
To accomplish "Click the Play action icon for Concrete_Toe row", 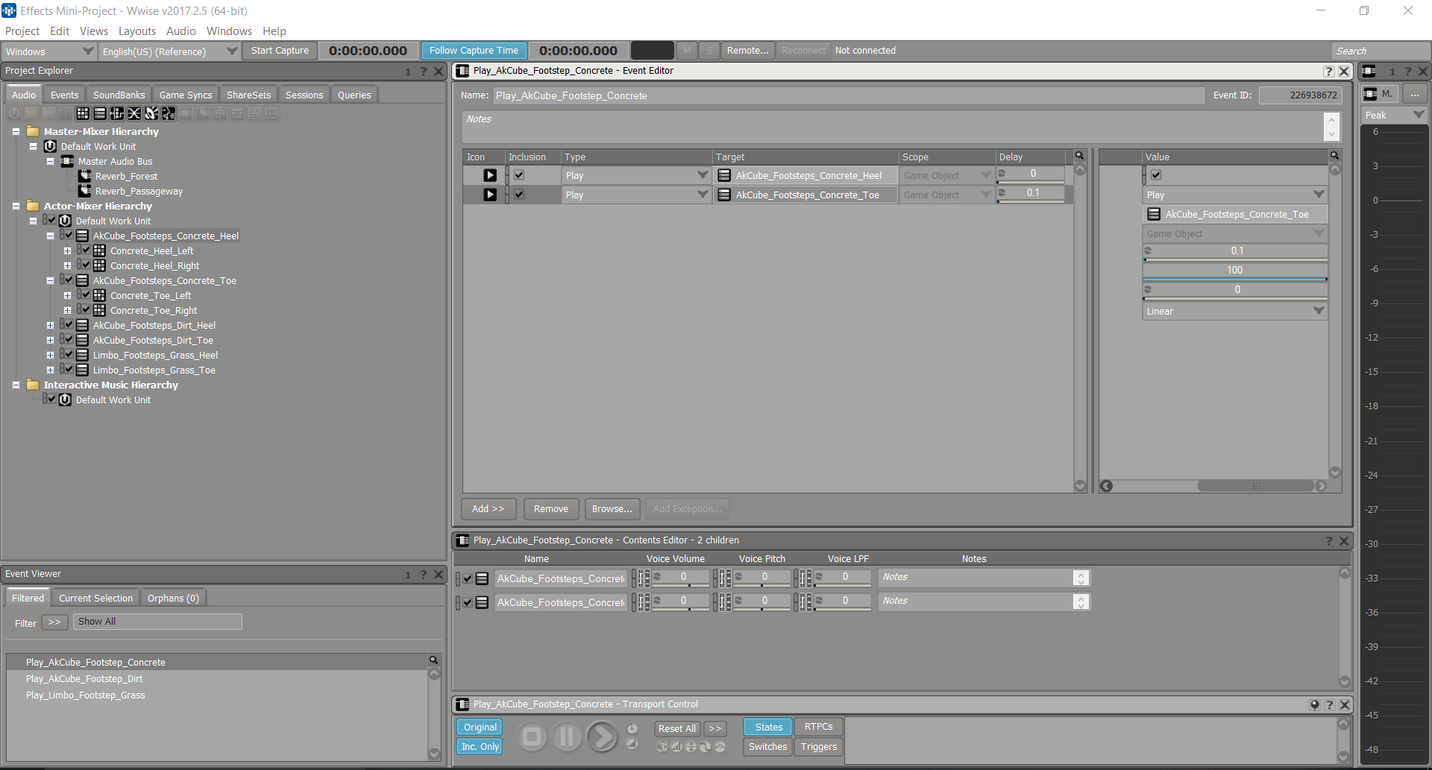I will (490, 195).
